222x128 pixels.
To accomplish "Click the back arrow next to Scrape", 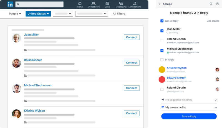I will pyautogui.click(x=160, y=4).
